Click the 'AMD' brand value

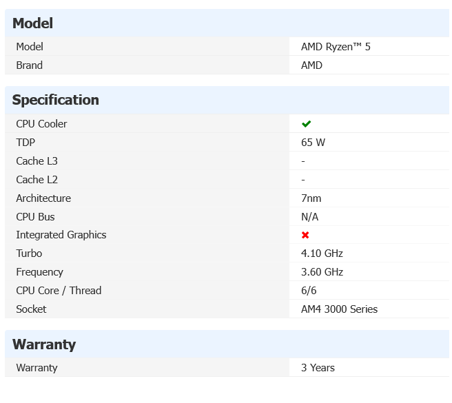coord(311,65)
